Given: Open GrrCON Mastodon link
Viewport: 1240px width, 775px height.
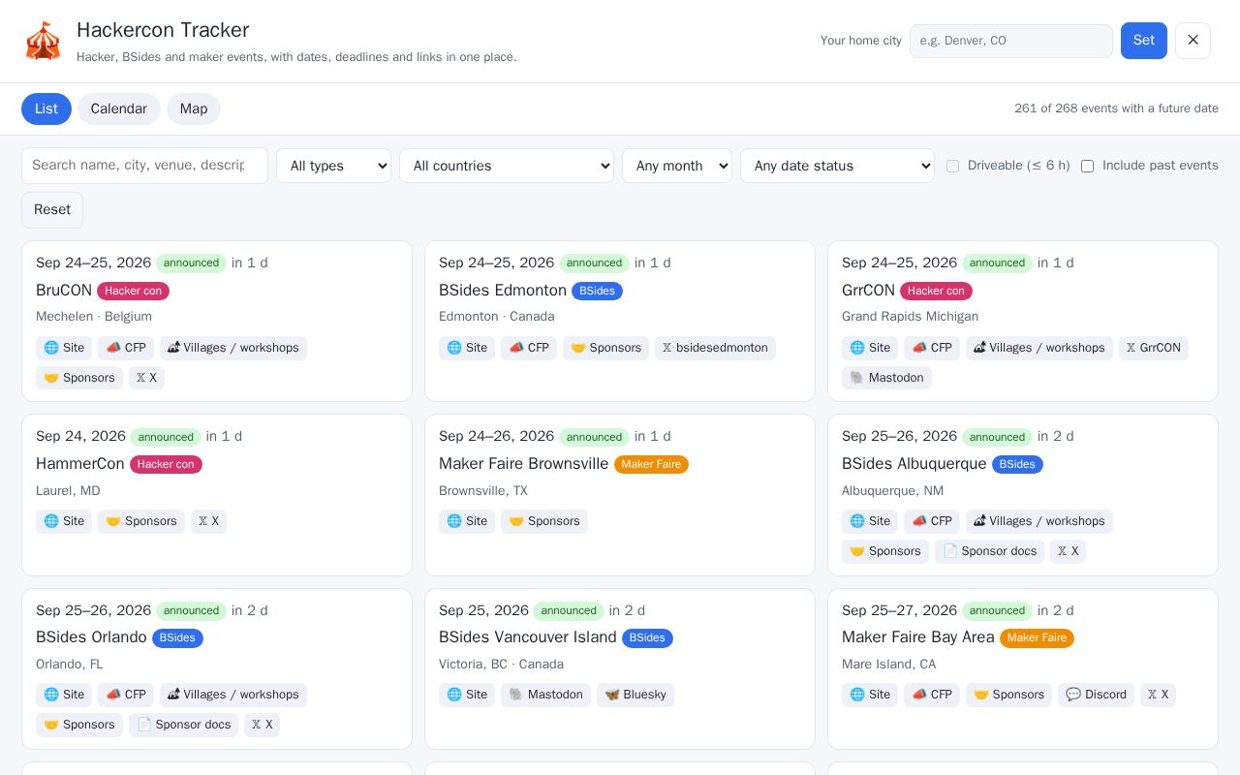Looking at the screenshot, I should (886, 378).
